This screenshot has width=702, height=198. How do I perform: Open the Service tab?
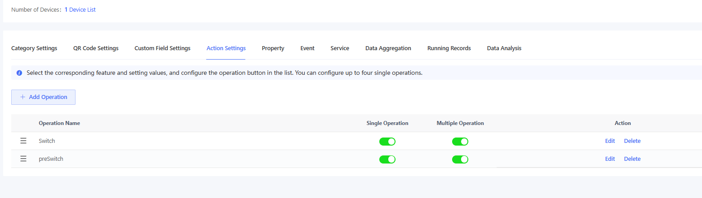[x=339, y=48]
